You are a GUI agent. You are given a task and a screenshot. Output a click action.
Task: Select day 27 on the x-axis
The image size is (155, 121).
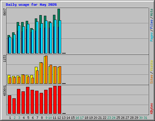[x=127, y=118]
